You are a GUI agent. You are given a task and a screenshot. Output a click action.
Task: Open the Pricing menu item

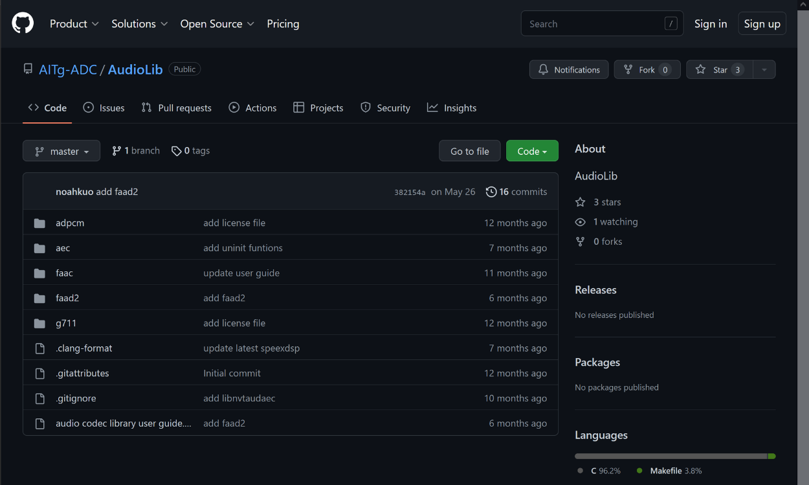pyautogui.click(x=283, y=24)
